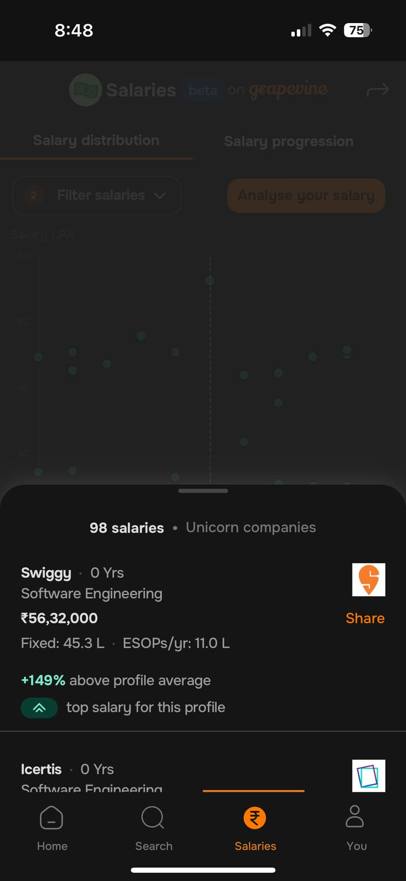Switch to Salary distribution tab
Image resolution: width=406 pixels, height=881 pixels.
96,141
